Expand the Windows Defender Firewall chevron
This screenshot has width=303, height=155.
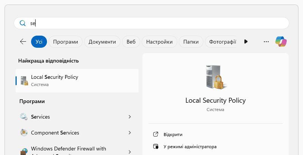coord(130,152)
